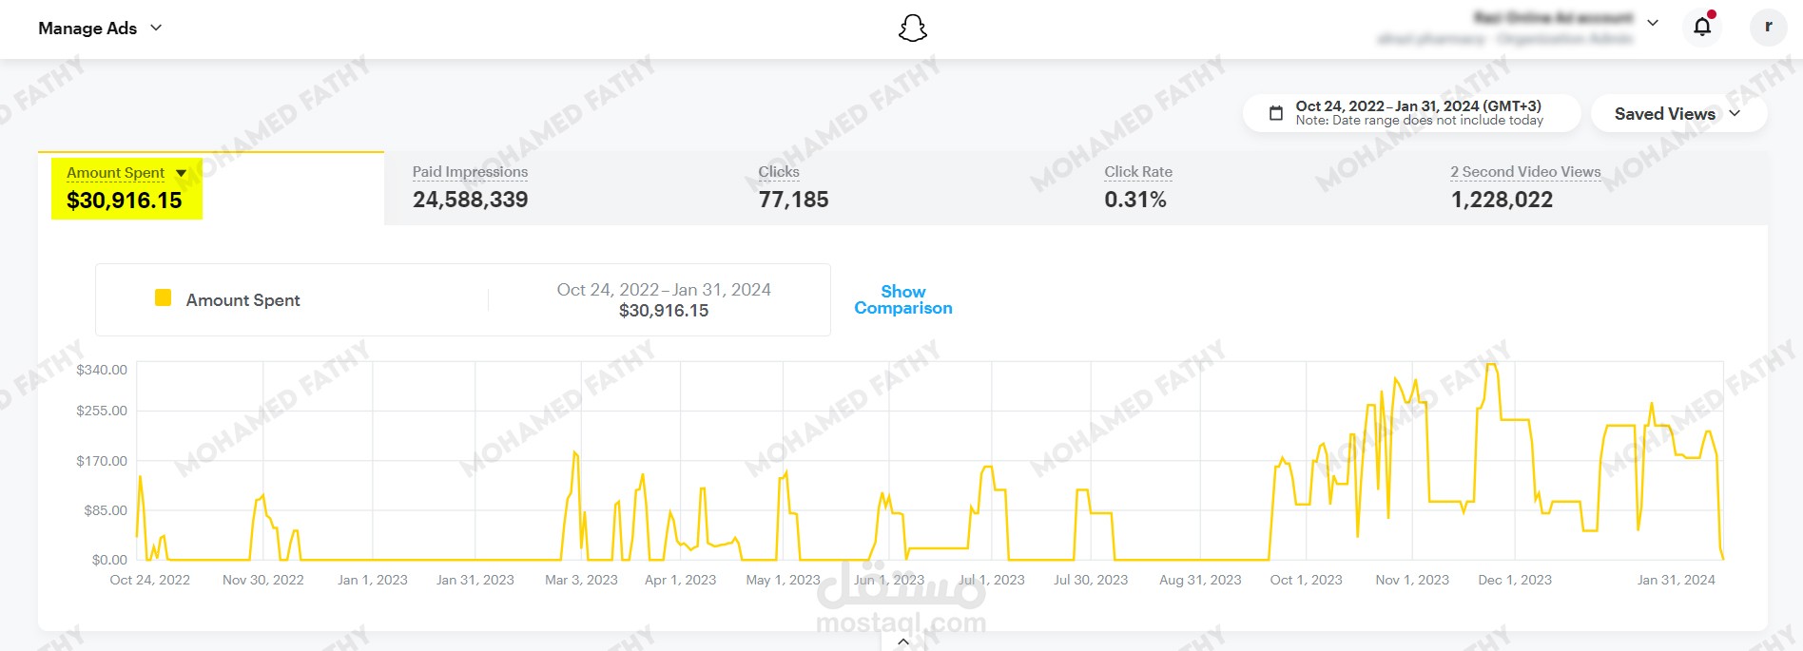This screenshot has width=1803, height=651.
Task: Click the calendar icon in date range
Action: [x=1276, y=113]
